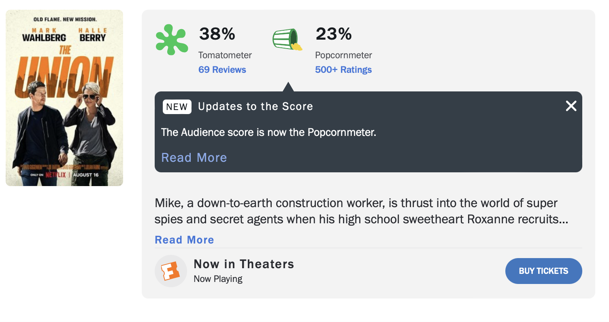Viewport: 609px width, 322px height.
Task: Click Read More inside the dark score popup
Action: coord(194,157)
